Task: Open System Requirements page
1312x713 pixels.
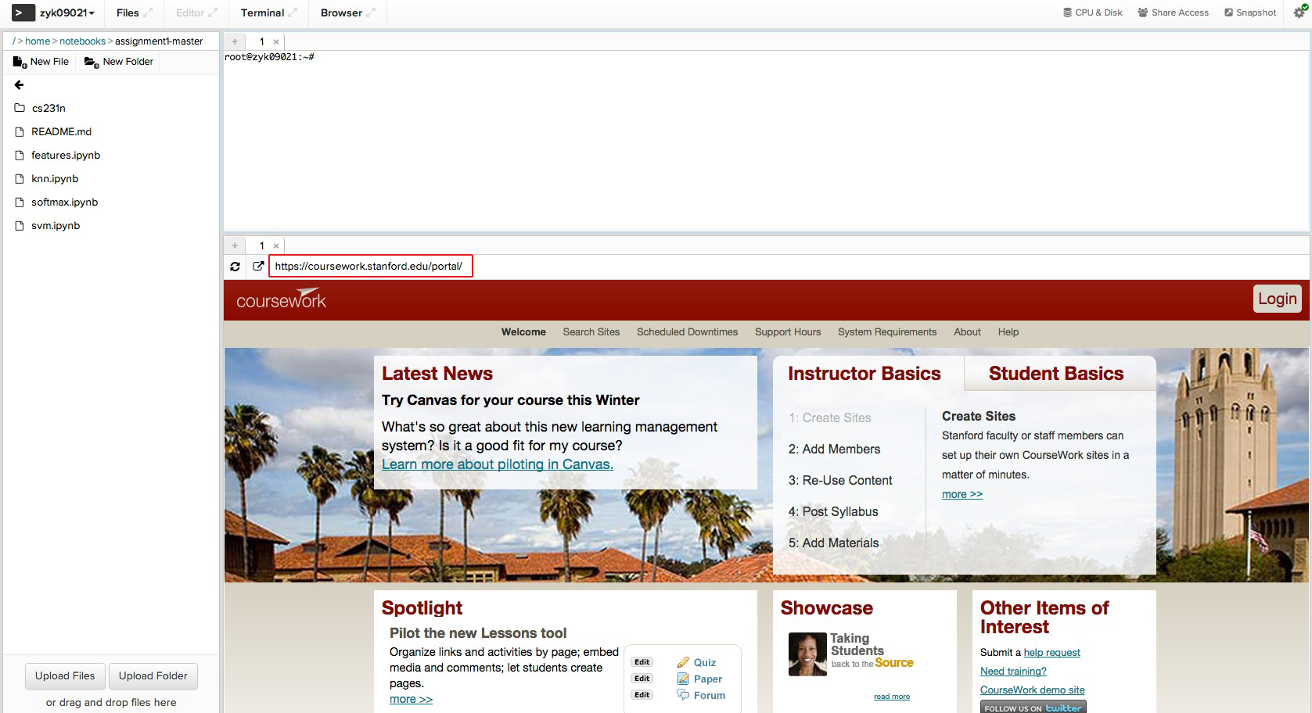Action: coord(887,332)
